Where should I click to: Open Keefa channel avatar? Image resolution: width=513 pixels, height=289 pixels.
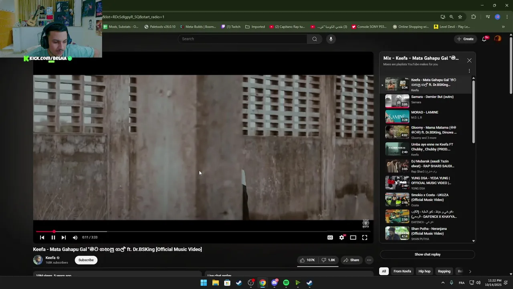tap(38, 260)
